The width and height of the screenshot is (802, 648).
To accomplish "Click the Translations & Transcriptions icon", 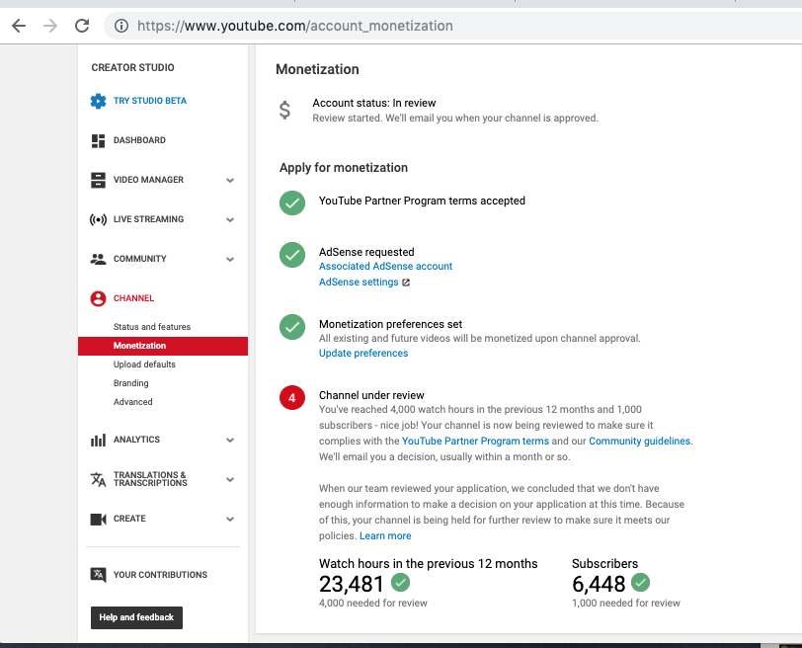I will (x=98, y=479).
